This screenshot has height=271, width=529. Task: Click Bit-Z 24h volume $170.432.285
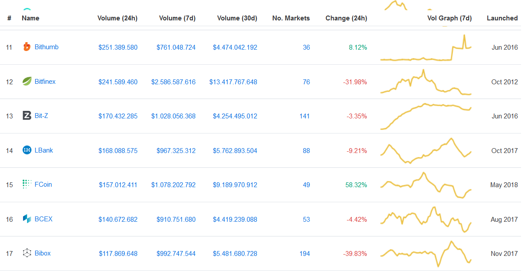pyautogui.click(x=118, y=116)
